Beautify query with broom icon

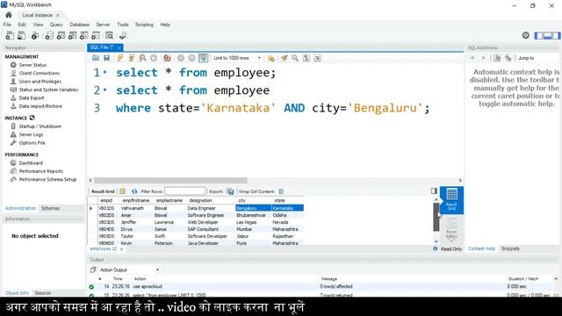coord(284,58)
